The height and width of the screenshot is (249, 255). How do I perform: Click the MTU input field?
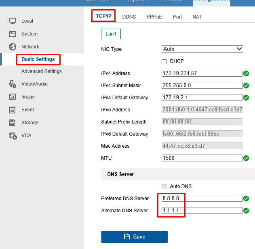point(202,158)
